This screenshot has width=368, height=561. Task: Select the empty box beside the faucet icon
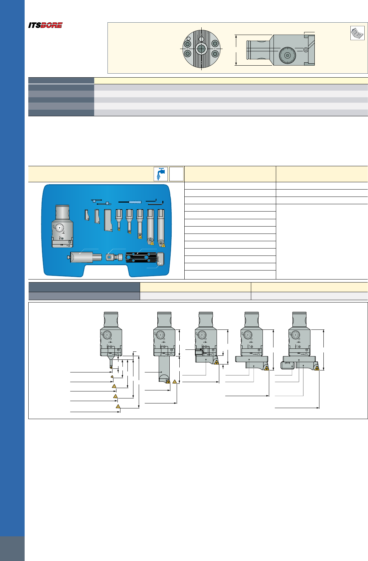coord(176,174)
